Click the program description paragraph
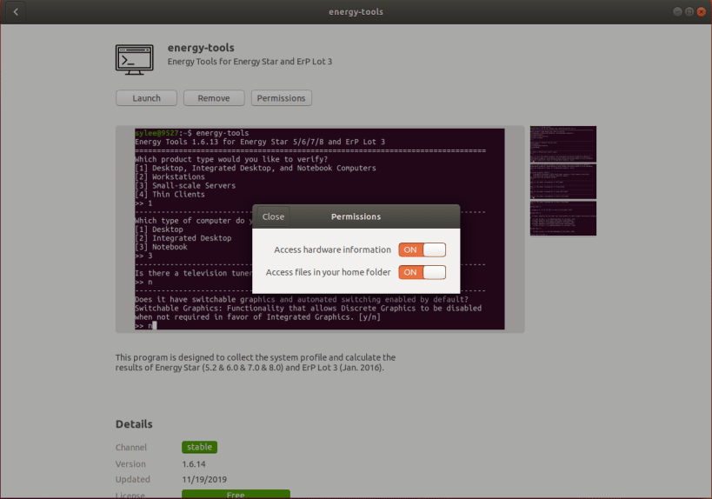The height and width of the screenshot is (499, 712). coord(256,363)
